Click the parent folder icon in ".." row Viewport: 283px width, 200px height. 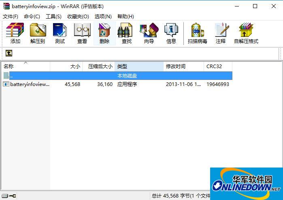click(x=6, y=75)
